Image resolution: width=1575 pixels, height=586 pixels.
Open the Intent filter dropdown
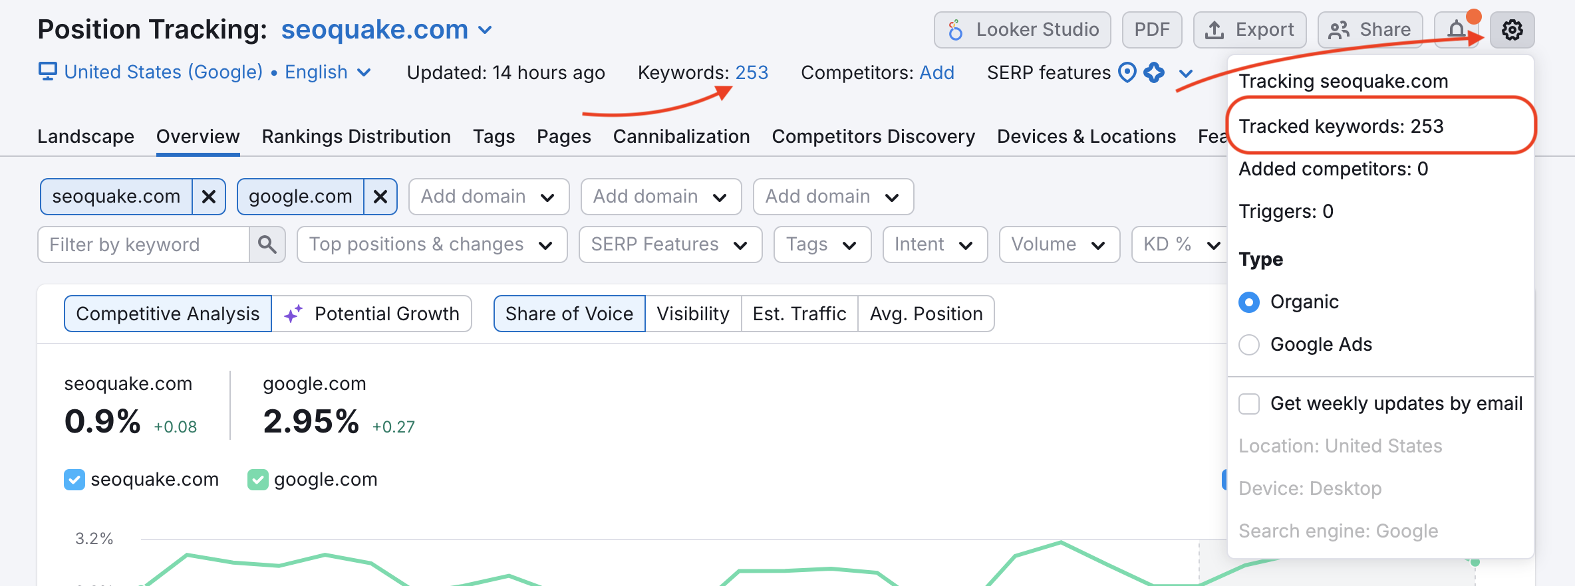click(x=934, y=244)
